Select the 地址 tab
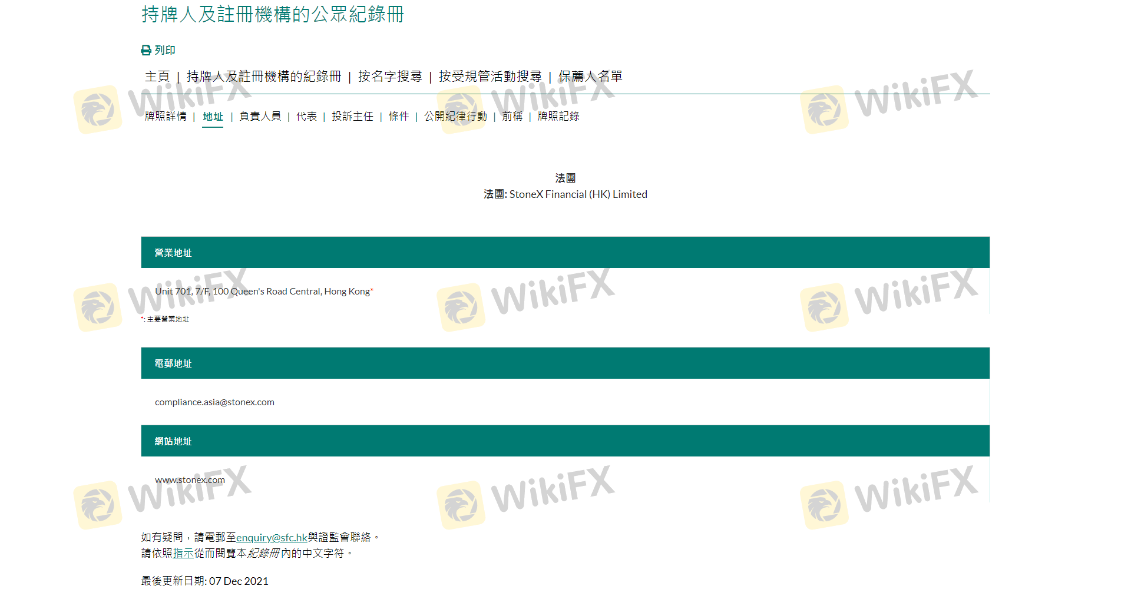 213,117
